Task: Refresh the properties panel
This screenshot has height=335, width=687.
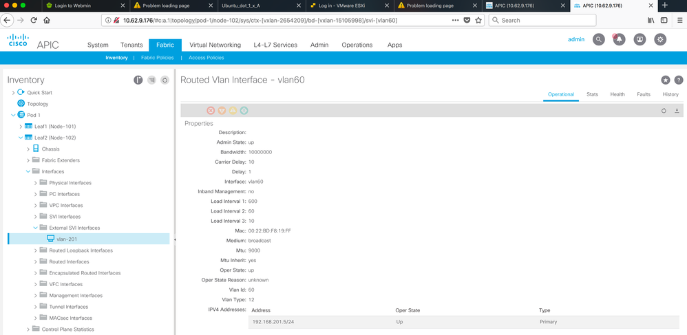Action: pyautogui.click(x=664, y=111)
